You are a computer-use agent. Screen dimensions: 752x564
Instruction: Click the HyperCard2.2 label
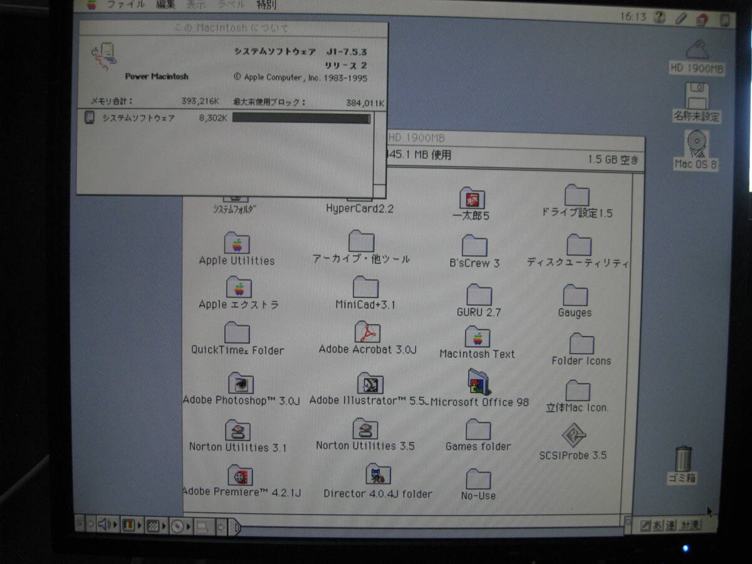[x=360, y=208]
